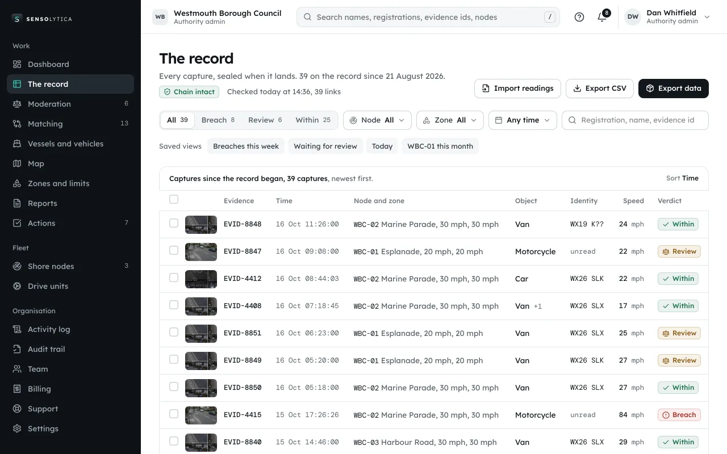The height and width of the screenshot is (454, 727).
Task: Open Moderation scales icon in sidebar
Action: coord(17,104)
